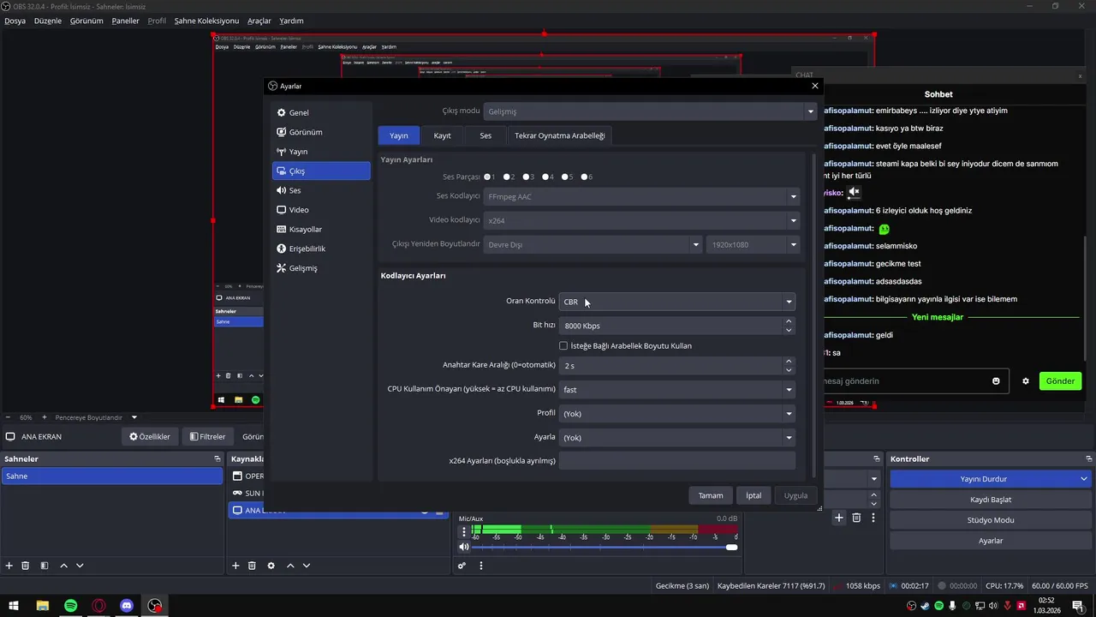The image size is (1096, 617).
Task: Move the scene up with the Sahneler up arrow
Action: click(63, 566)
